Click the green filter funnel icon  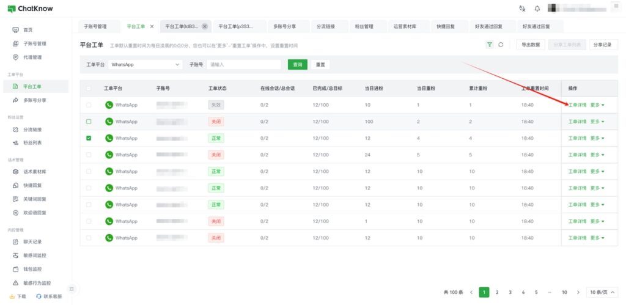[490, 45]
